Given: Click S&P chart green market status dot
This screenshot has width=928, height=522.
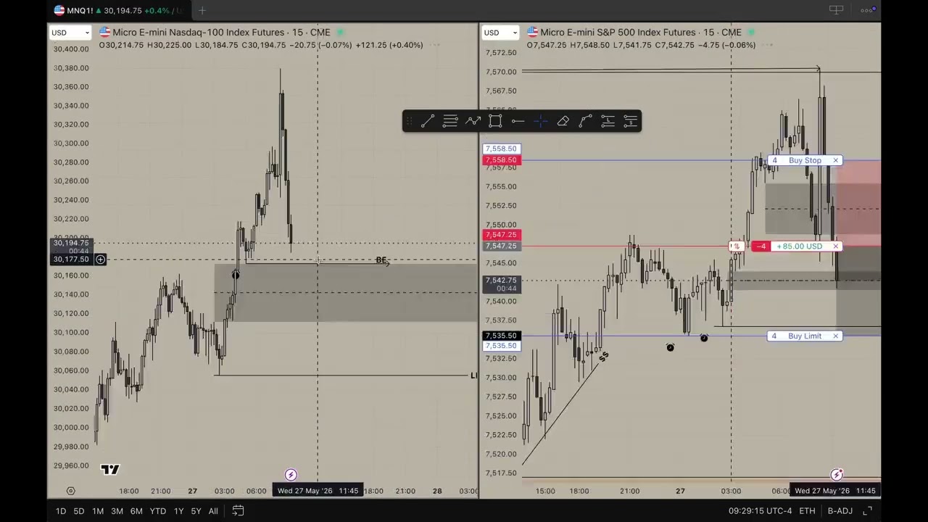Looking at the screenshot, I should click(x=751, y=33).
